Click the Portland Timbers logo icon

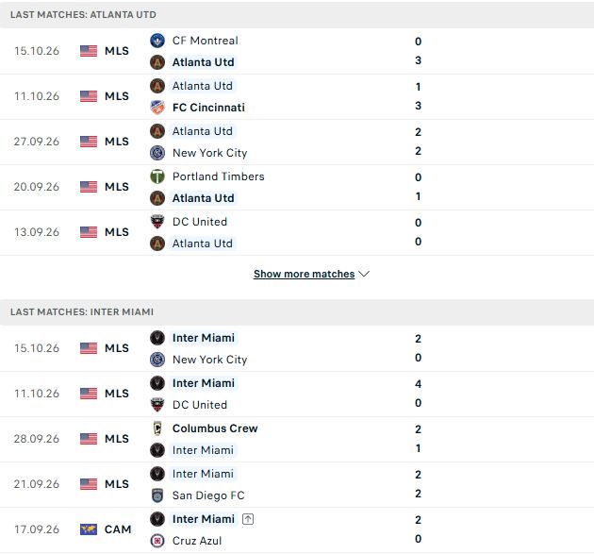coord(157,176)
